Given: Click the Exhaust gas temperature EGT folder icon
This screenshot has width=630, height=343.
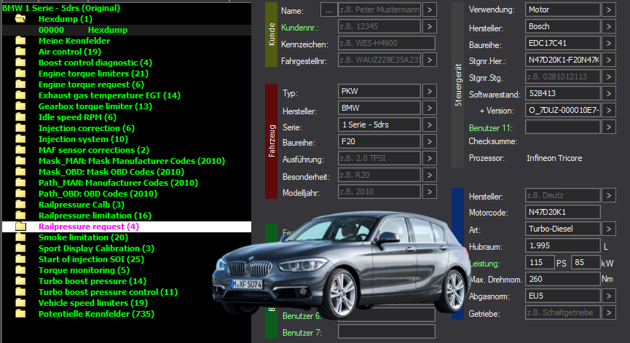Looking at the screenshot, I should click(x=20, y=95).
